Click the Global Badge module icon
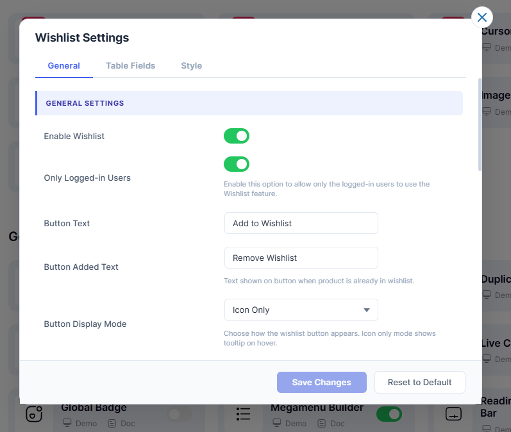 [34, 414]
